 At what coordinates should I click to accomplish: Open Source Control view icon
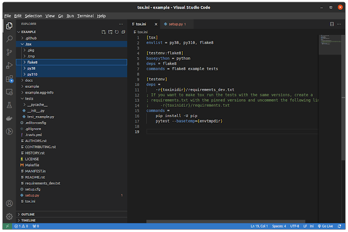(9, 52)
